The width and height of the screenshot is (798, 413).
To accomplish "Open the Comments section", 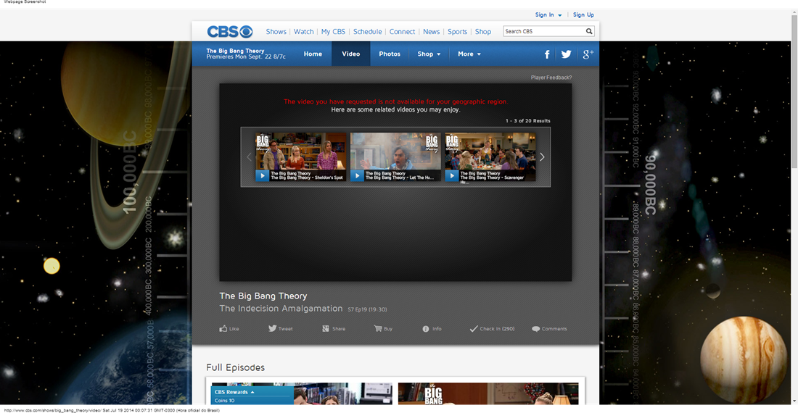I will [549, 329].
